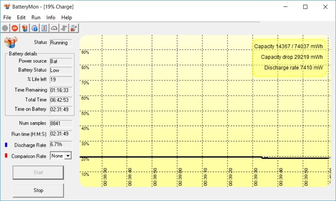
Task: Click the Discharge Rate value 6.71h
Action: pos(61,145)
